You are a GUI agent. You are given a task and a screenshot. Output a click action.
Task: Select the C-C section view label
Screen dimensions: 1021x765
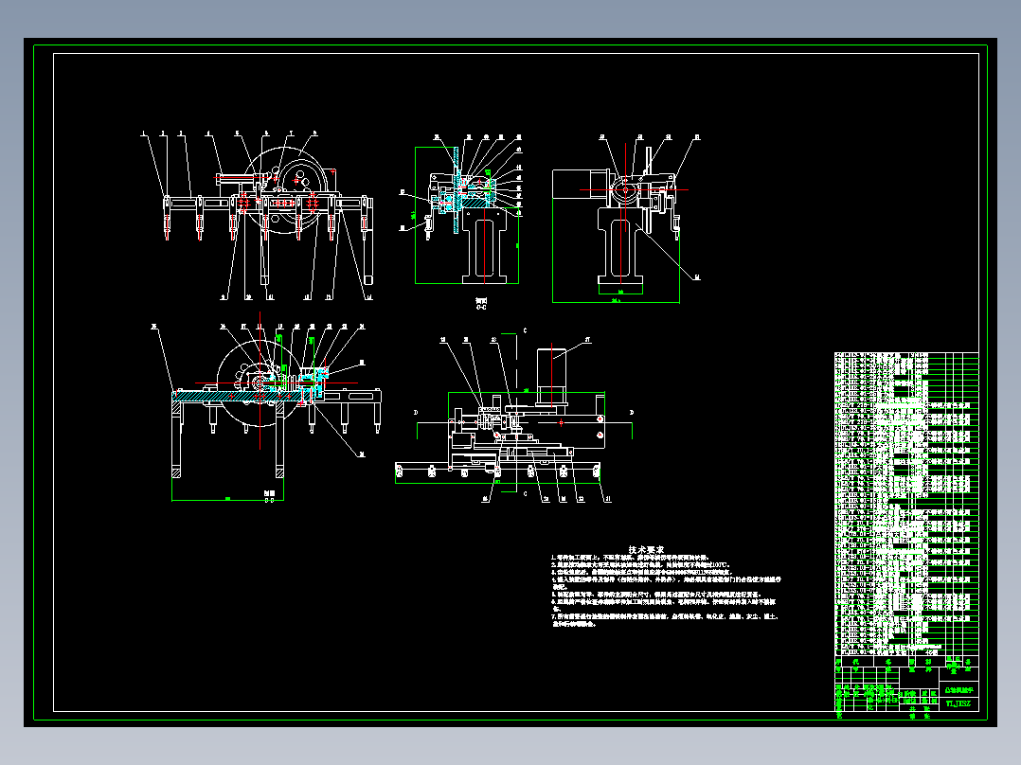481,304
